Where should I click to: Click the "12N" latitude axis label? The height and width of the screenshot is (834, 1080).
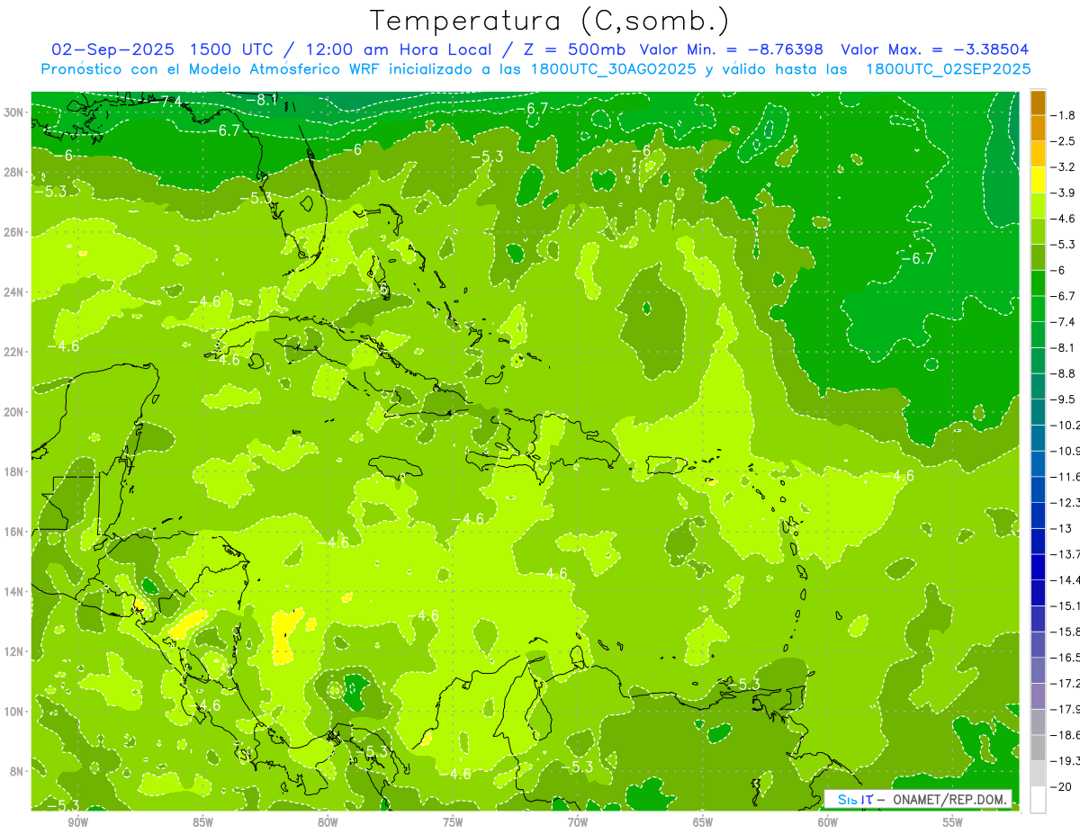[x=14, y=650]
